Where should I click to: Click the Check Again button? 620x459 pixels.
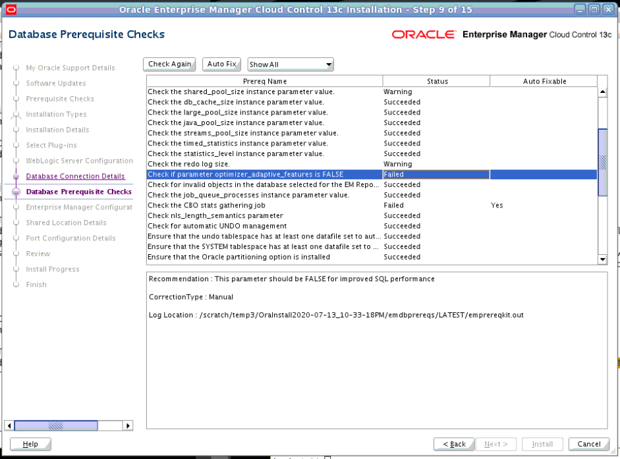pyautogui.click(x=170, y=65)
